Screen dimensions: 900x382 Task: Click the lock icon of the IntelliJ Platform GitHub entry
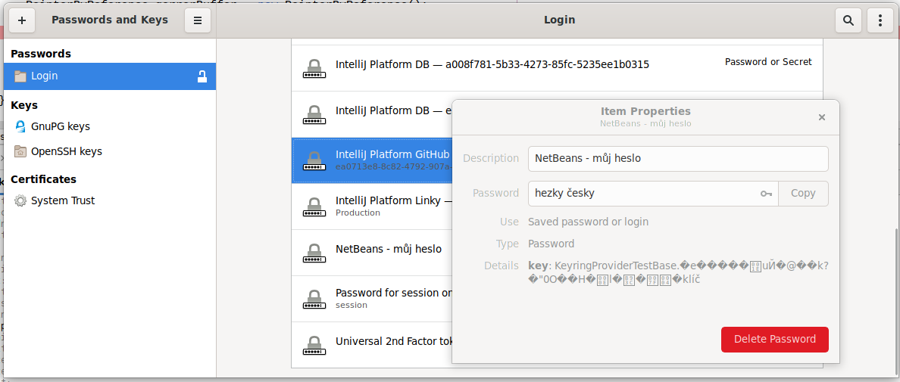314,160
